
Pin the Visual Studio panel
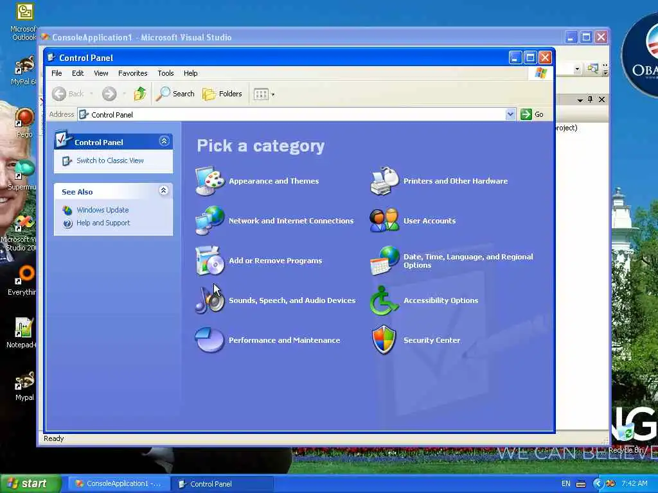591,99
